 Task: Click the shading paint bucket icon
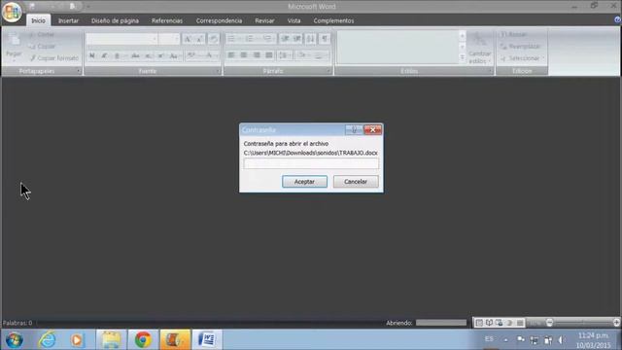302,55
